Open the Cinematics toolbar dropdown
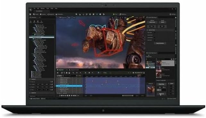206x118 pixels. (x=59, y=14)
